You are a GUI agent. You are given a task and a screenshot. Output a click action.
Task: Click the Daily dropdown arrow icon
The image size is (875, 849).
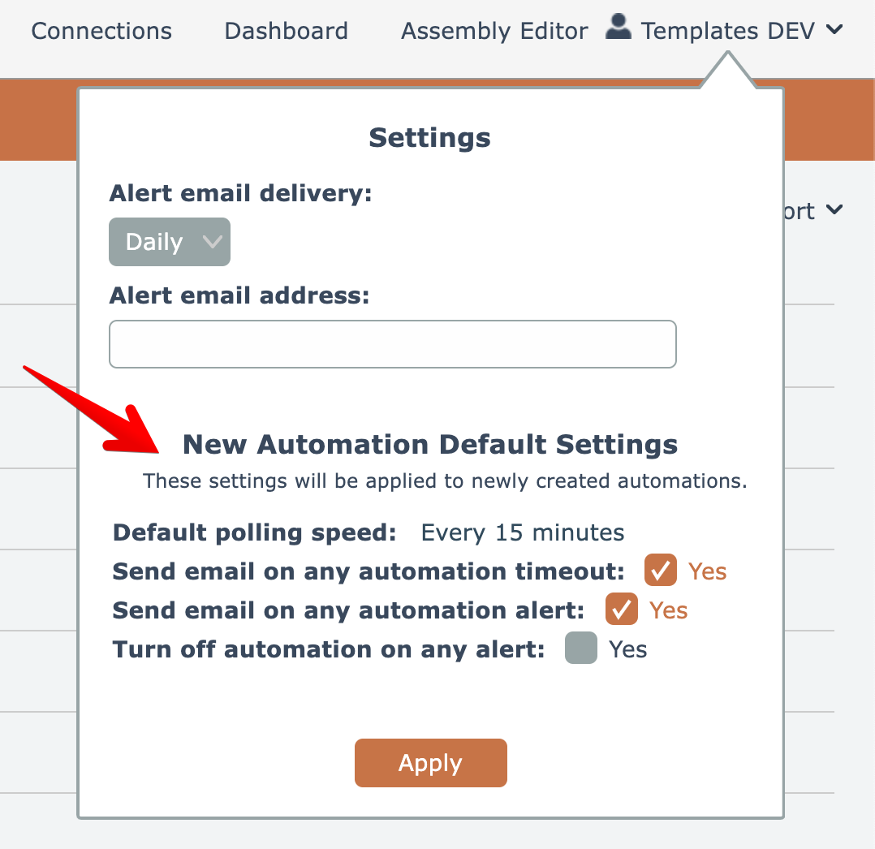click(x=212, y=242)
